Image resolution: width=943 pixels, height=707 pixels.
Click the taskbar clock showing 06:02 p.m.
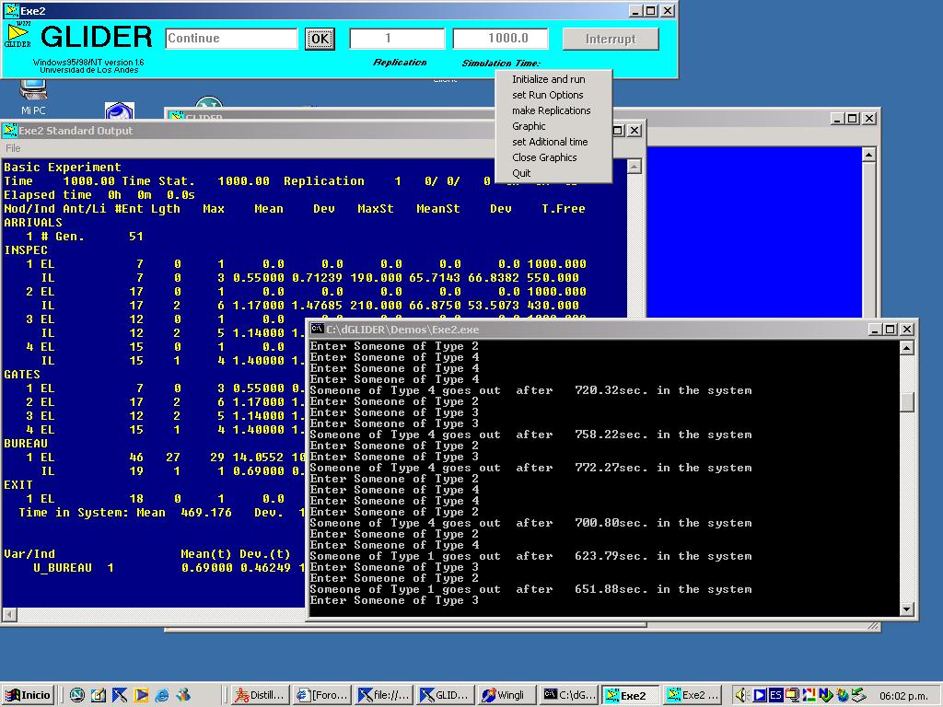[906, 696]
